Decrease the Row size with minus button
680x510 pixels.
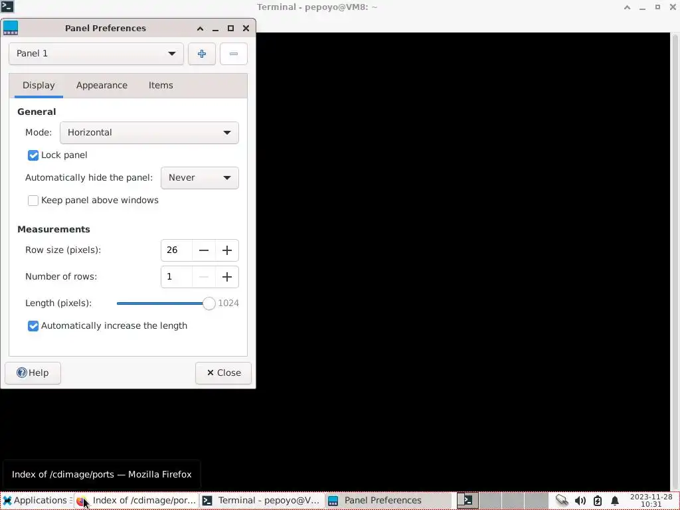coord(204,250)
